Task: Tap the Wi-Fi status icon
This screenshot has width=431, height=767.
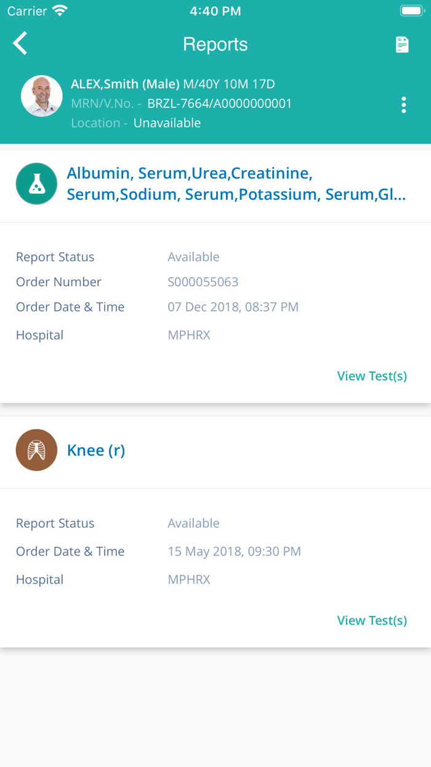Action: tap(60, 11)
